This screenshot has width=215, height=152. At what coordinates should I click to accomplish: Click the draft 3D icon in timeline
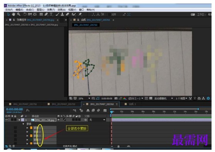click(81, 110)
